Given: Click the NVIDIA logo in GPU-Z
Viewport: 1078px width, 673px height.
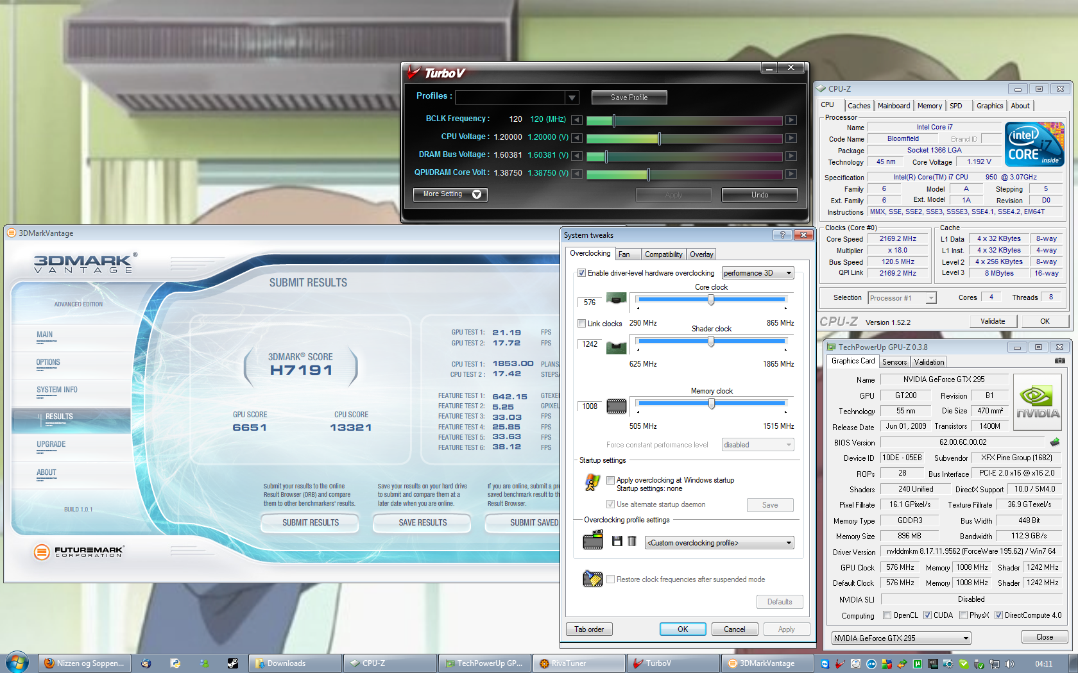Looking at the screenshot, I should tap(1038, 403).
